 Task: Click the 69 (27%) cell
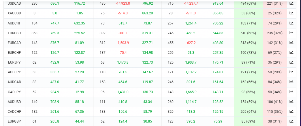coord(275,53)
